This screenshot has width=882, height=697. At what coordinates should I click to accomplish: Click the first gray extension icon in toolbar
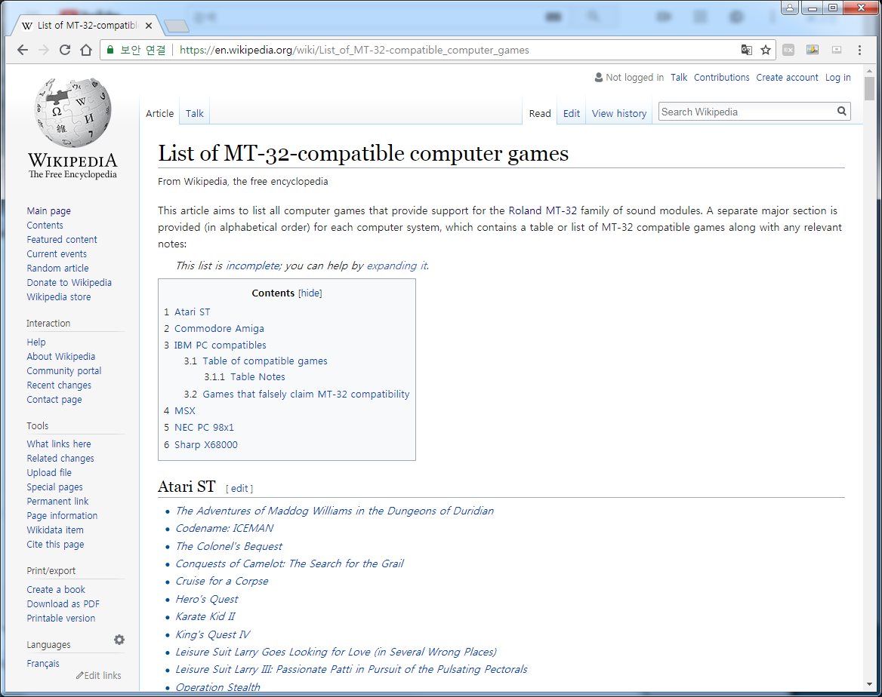[x=788, y=50]
